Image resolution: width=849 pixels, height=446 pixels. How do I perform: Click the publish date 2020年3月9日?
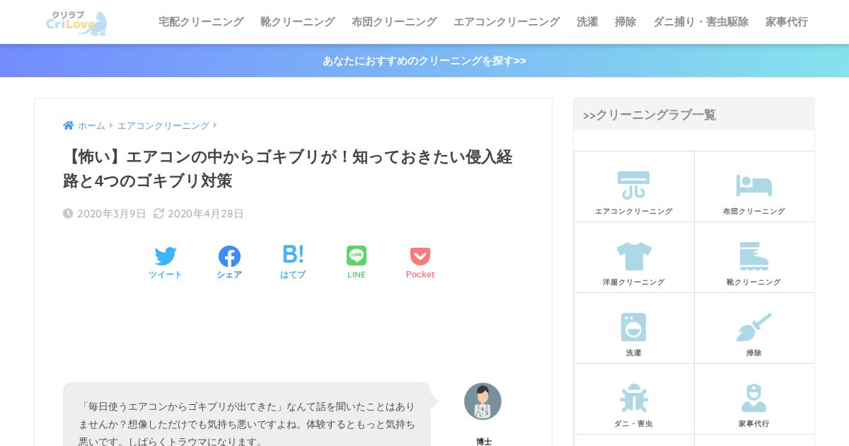click(x=112, y=214)
